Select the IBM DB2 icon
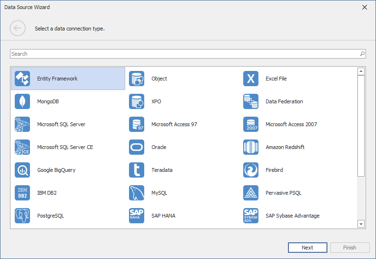Viewport: 376px width, 259px height. coord(22,193)
